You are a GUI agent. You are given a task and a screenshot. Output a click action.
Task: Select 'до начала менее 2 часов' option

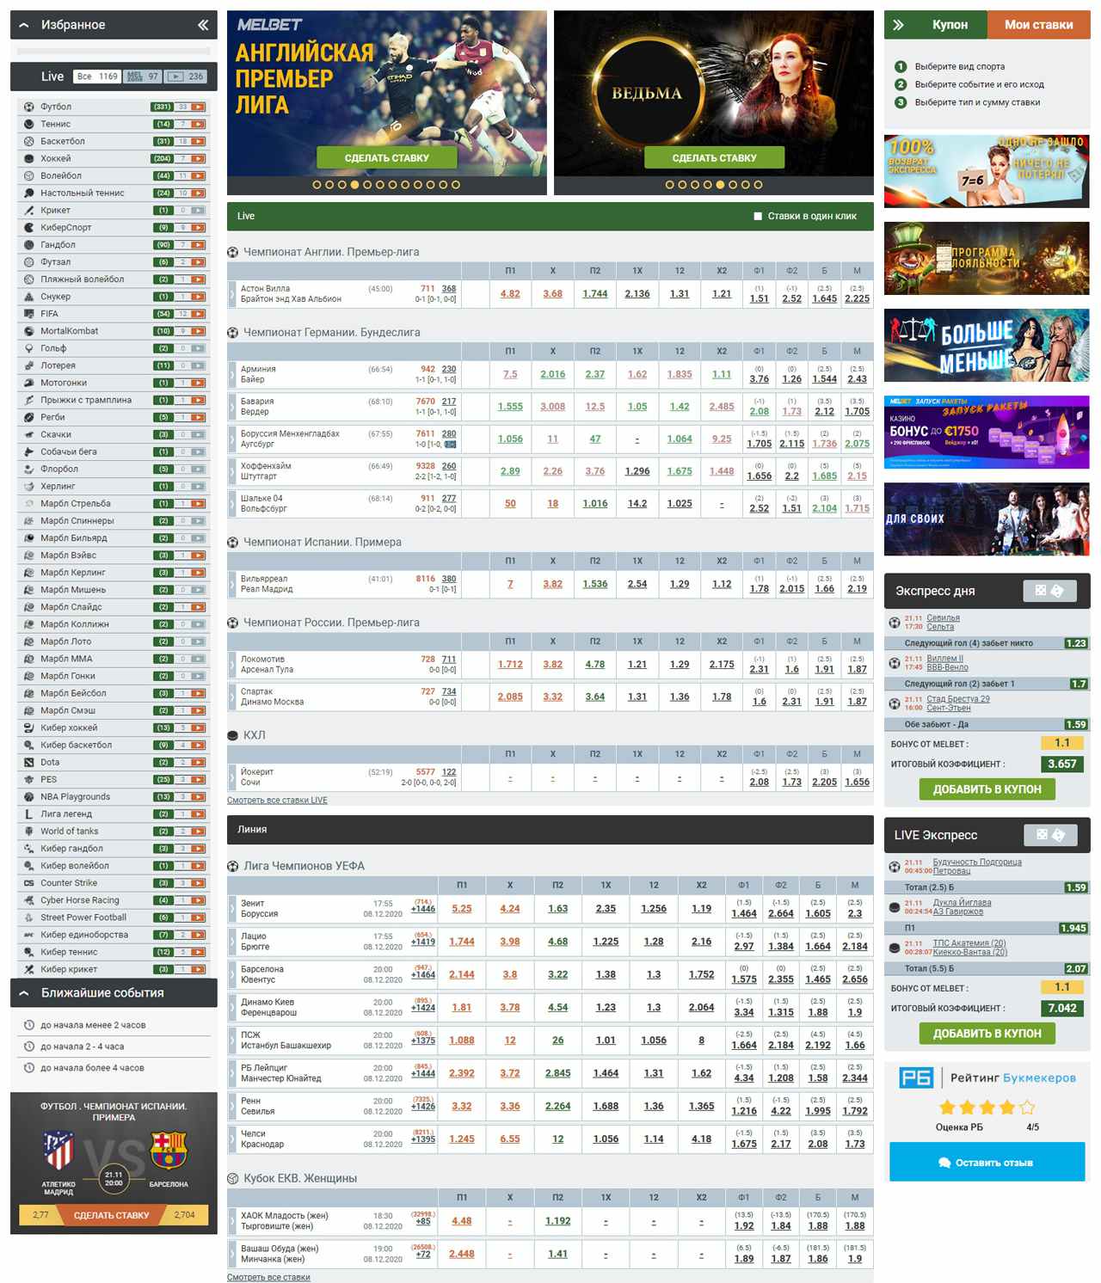coord(93,1025)
